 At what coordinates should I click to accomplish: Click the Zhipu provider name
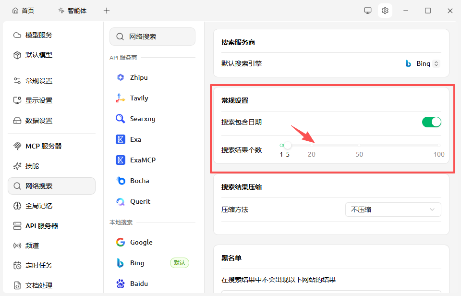[139, 77]
